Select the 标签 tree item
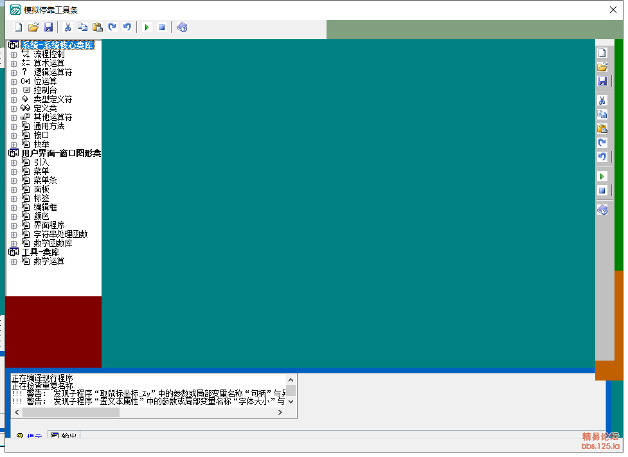Viewport: 628px width, 457px height. coord(41,198)
